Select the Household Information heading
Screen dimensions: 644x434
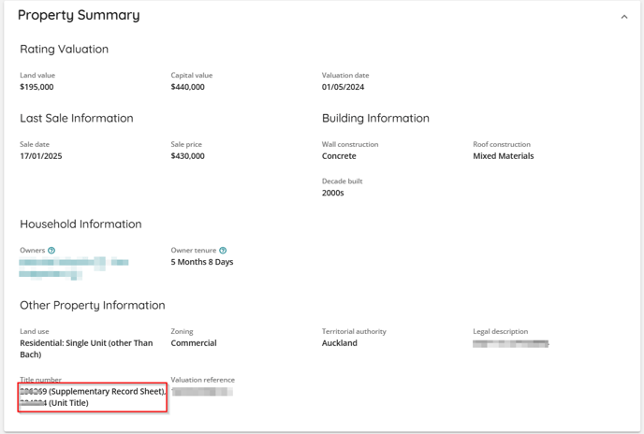coord(80,224)
